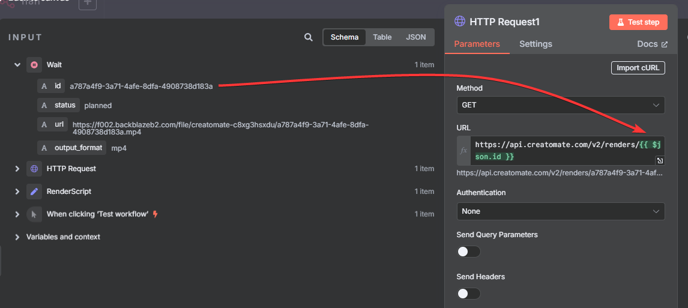Open the Method dropdown showing GET
The height and width of the screenshot is (308, 688).
coord(560,105)
